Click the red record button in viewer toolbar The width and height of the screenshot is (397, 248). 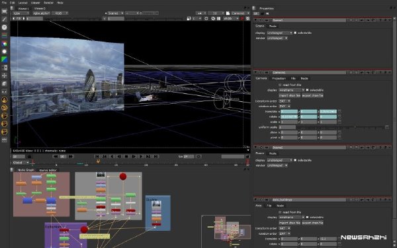pos(242,19)
